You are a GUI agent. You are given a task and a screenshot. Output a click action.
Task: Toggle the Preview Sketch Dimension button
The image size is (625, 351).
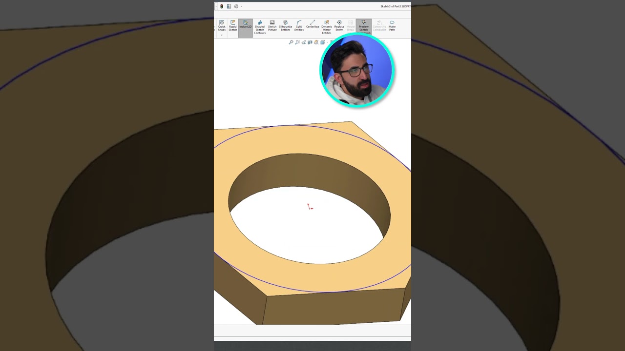click(x=364, y=26)
